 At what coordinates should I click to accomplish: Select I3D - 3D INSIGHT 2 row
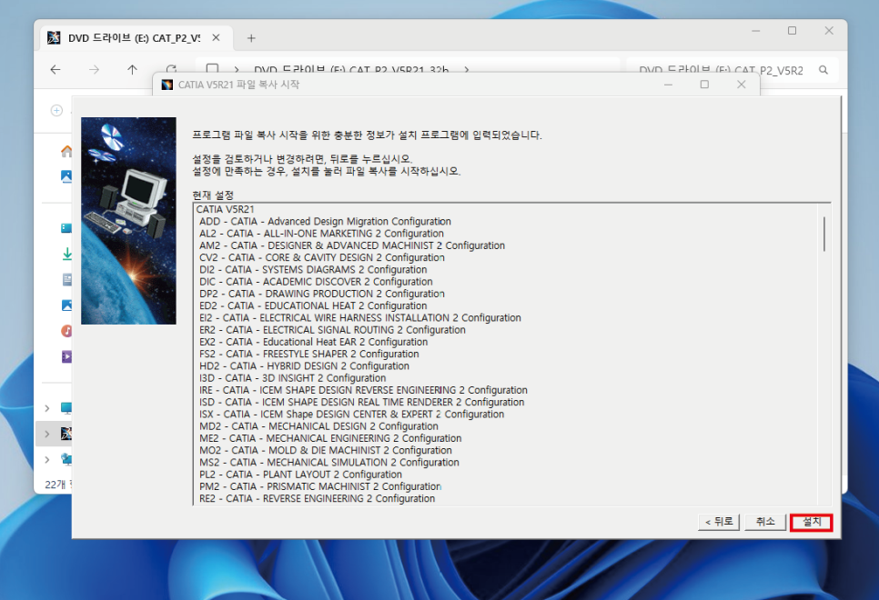293,378
